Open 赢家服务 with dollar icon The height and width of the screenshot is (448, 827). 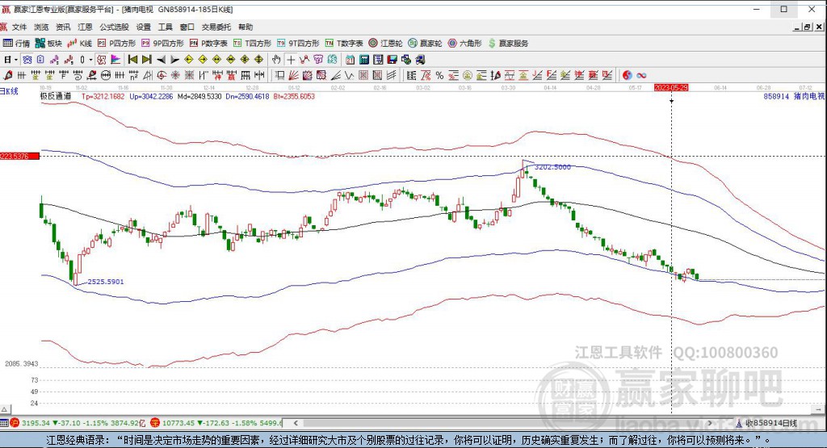[x=509, y=44]
